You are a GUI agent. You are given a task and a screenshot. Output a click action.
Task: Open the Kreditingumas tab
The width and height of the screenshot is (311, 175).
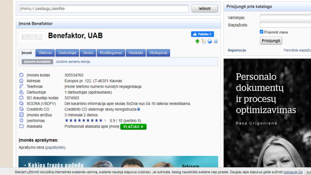pos(111,53)
